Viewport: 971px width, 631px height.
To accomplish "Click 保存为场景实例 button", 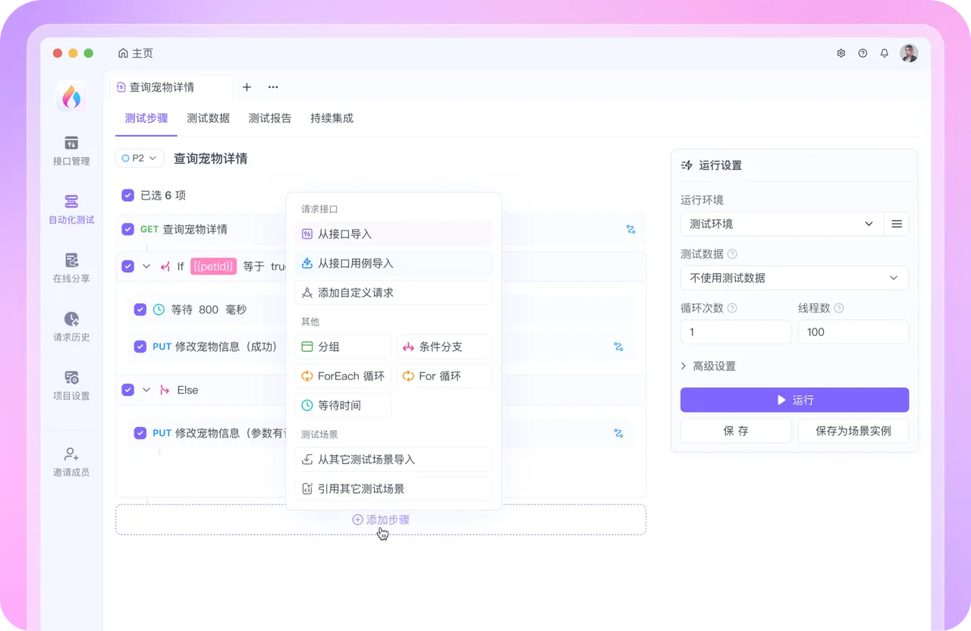I will tap(853, 430).
